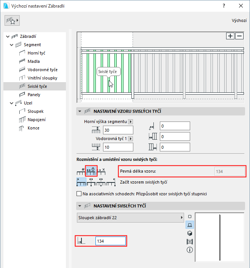Select Horní tyč in the tree
Image resolution: width=250 pixels, height=268 pixels.
36,53
